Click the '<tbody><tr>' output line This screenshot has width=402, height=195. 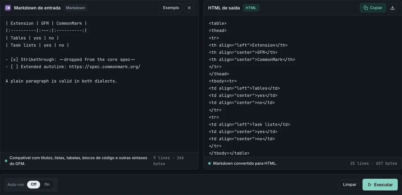click(223, 81)
